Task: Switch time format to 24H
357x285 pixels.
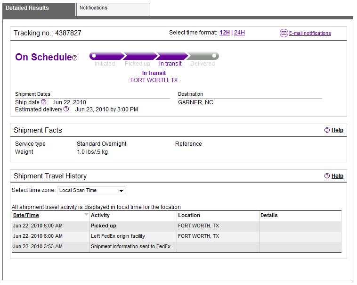Action: 239,33
